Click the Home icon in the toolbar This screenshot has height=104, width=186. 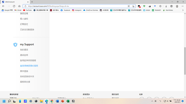(x=19, y=6)
